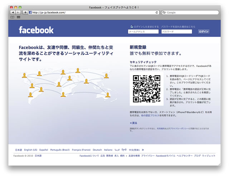Open 求人 footer link
The height and width of the screenshot is (177, 229).
[x=117, y=156]
